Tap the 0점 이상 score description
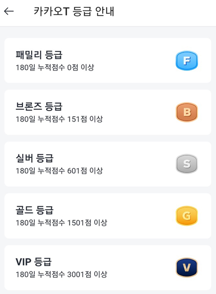The width and height of the screenshot is (216, 294). [55, 67]
